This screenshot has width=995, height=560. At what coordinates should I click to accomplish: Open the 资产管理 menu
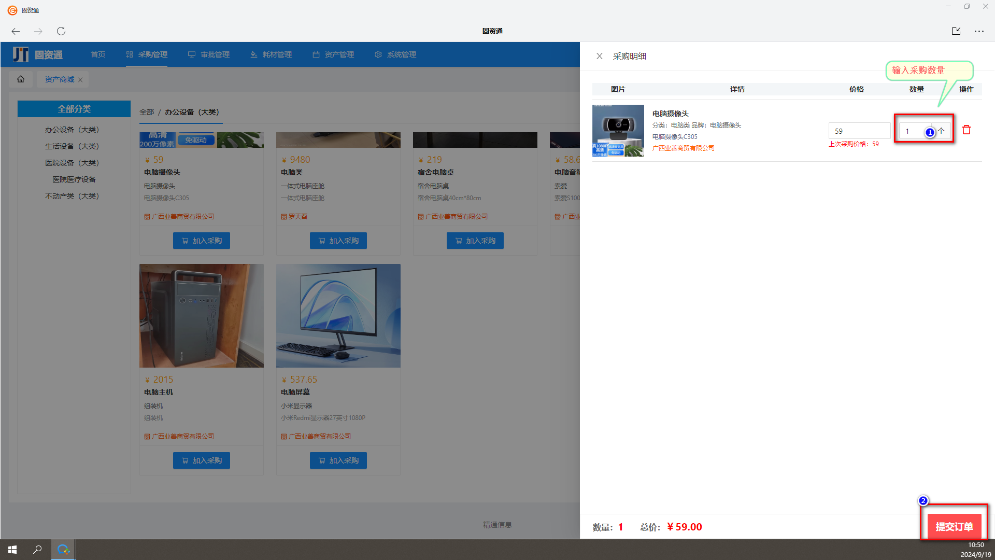click(x=333, y=54)
